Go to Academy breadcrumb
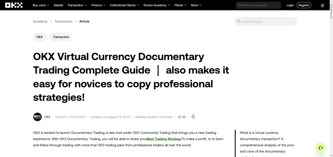The width and height of the screenshot is (333, 157). tap(40, 21)
